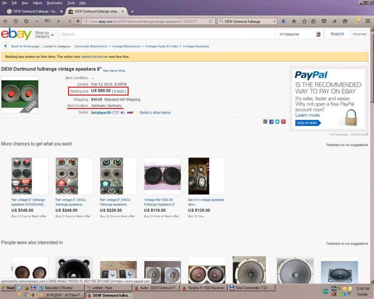
Task: Click the ended listing speaker thumbnail
Action: tap(20, 94)
